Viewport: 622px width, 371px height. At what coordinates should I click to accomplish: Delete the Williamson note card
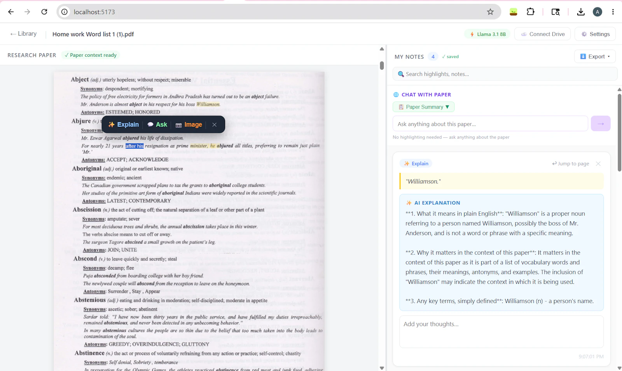(x=598, y=164)
